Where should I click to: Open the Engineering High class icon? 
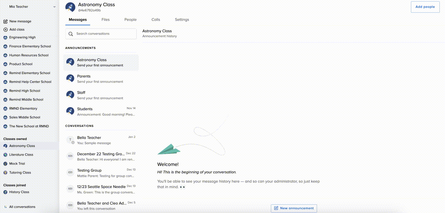[x=5, y=37]
